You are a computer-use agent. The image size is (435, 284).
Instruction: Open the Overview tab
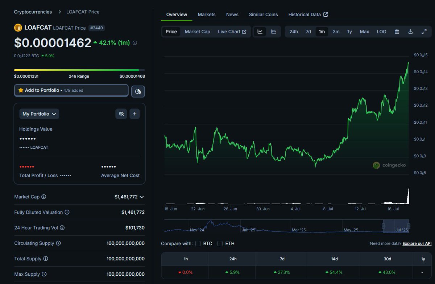[177, 15]
